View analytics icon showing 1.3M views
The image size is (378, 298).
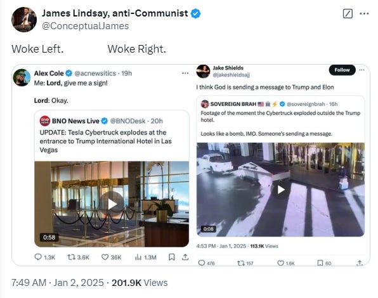click(x=138, y=257)
